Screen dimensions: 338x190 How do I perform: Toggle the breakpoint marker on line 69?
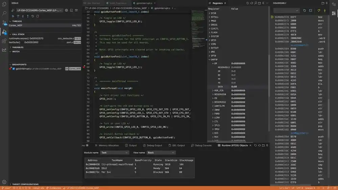84,67
